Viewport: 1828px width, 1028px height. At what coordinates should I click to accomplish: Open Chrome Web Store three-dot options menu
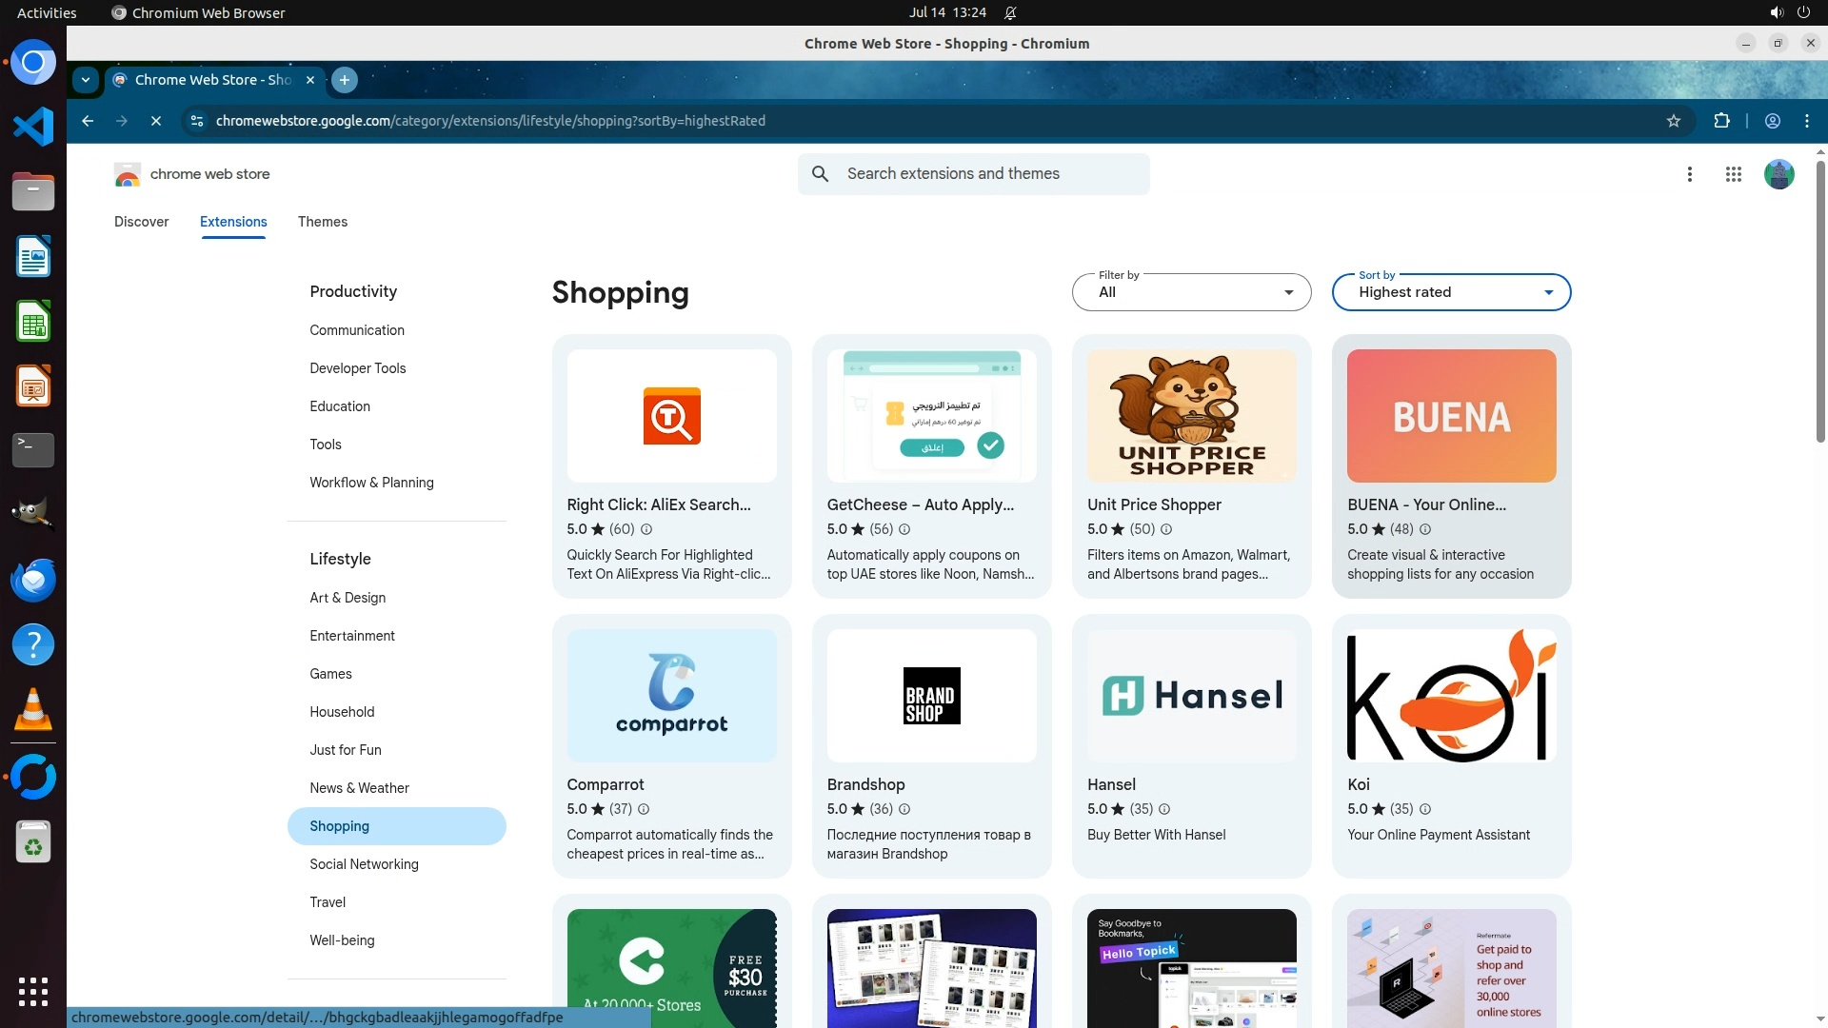point(1689,174)
